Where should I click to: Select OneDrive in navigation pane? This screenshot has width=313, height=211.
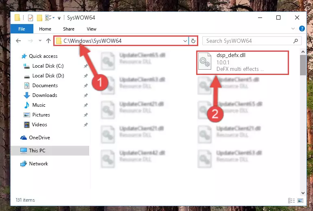[x=39, y=138]
